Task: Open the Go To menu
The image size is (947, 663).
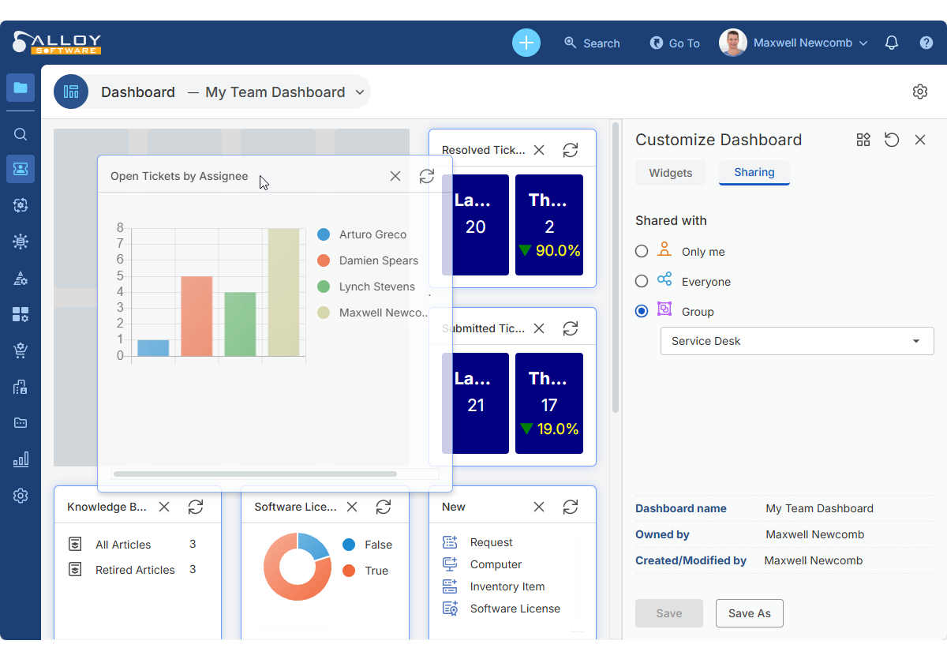Action: coord(675,43)
